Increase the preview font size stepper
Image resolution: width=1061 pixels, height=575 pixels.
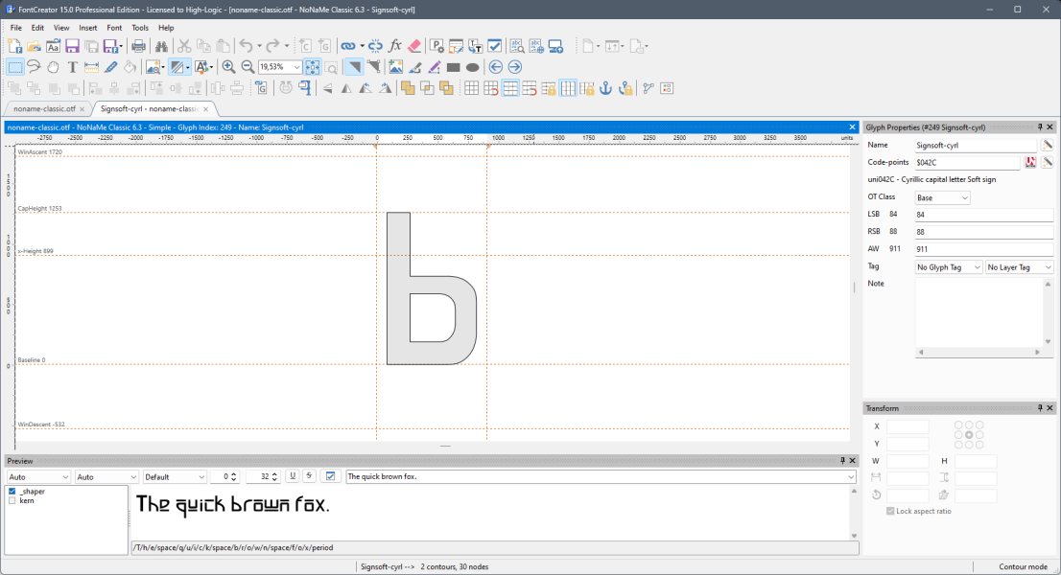tap(274, 473)
